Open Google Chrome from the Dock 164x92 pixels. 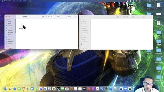pos(28,89)
